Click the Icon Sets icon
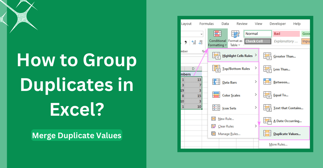 click(216, 107)
